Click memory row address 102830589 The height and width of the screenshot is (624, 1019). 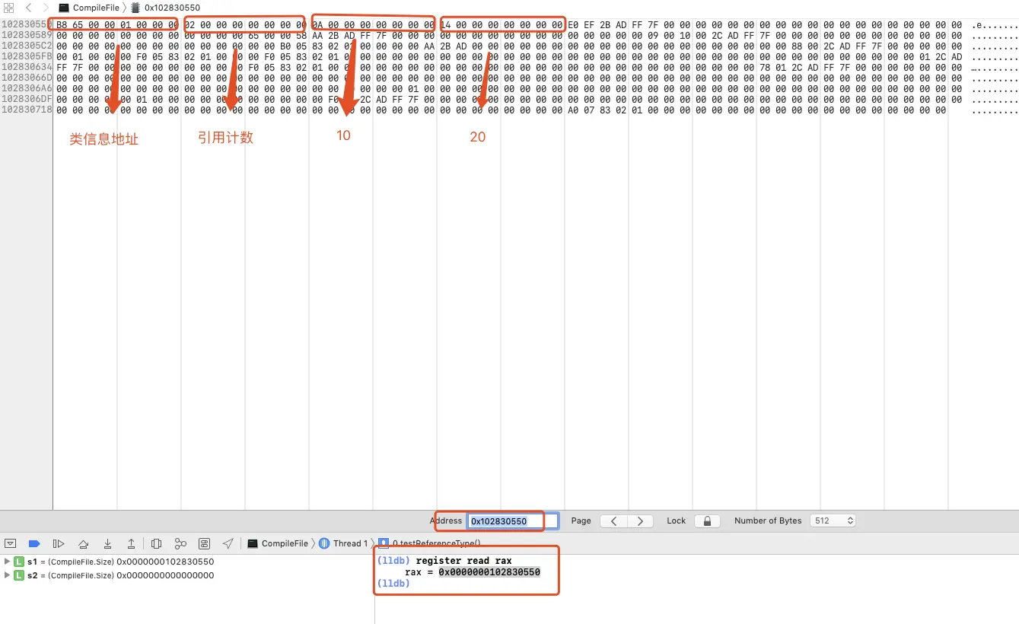point(27,36)
